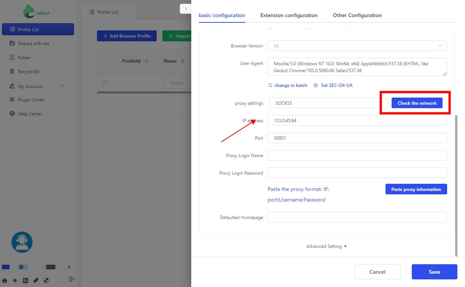Click the home icon in bottom bar
465x287 pixels.
(x=5, y=281)
